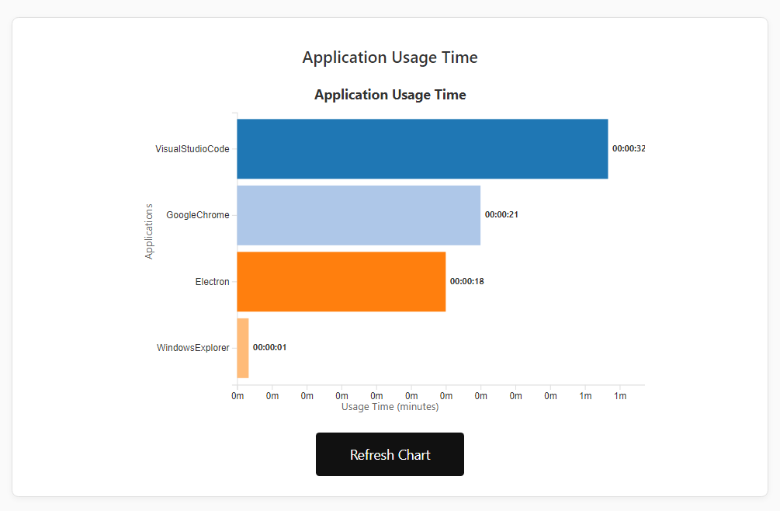
Task: Select the Usage Time (minutes) axis title
Action: [390, 406]
